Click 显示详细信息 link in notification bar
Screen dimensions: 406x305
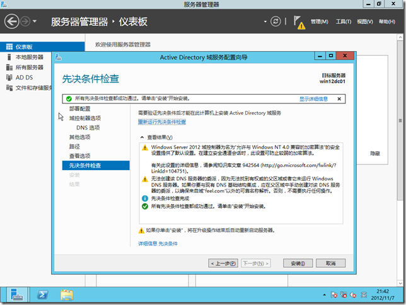pos(313,99)
